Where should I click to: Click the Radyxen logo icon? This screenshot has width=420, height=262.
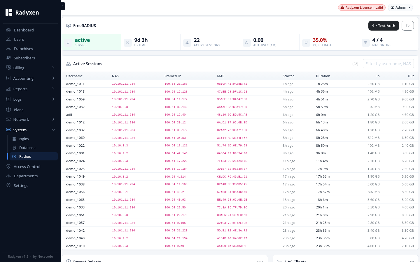[x=9, y=13]
